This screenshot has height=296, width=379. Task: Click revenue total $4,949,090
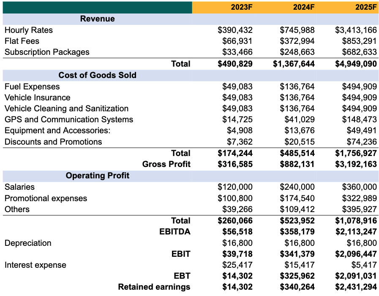pyautogui.click(x=356, y=64)
